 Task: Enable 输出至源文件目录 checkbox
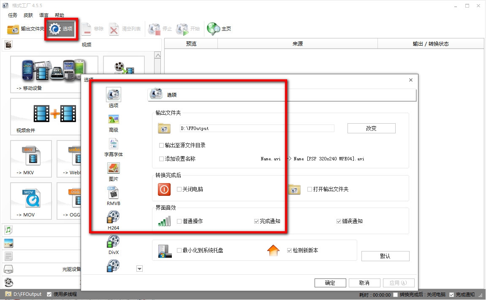[x=161, y=145]
